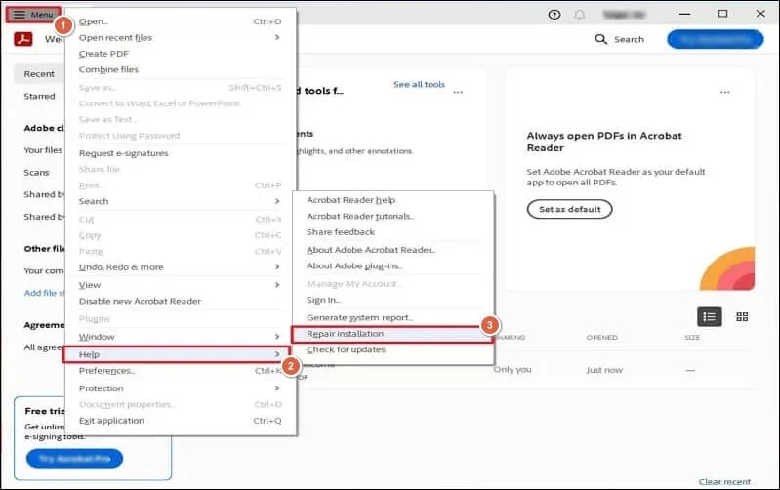Open Your files in sidebar
Screen dimensions: 780x490
pyautogui.click(x=43, y=150)
